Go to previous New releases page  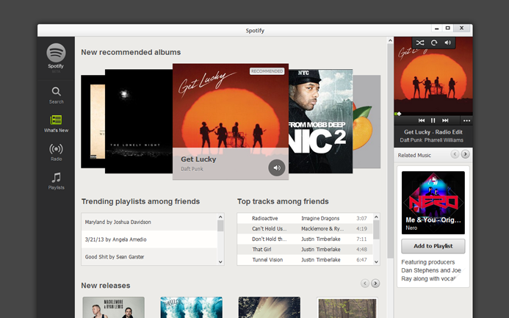(365, 283)
